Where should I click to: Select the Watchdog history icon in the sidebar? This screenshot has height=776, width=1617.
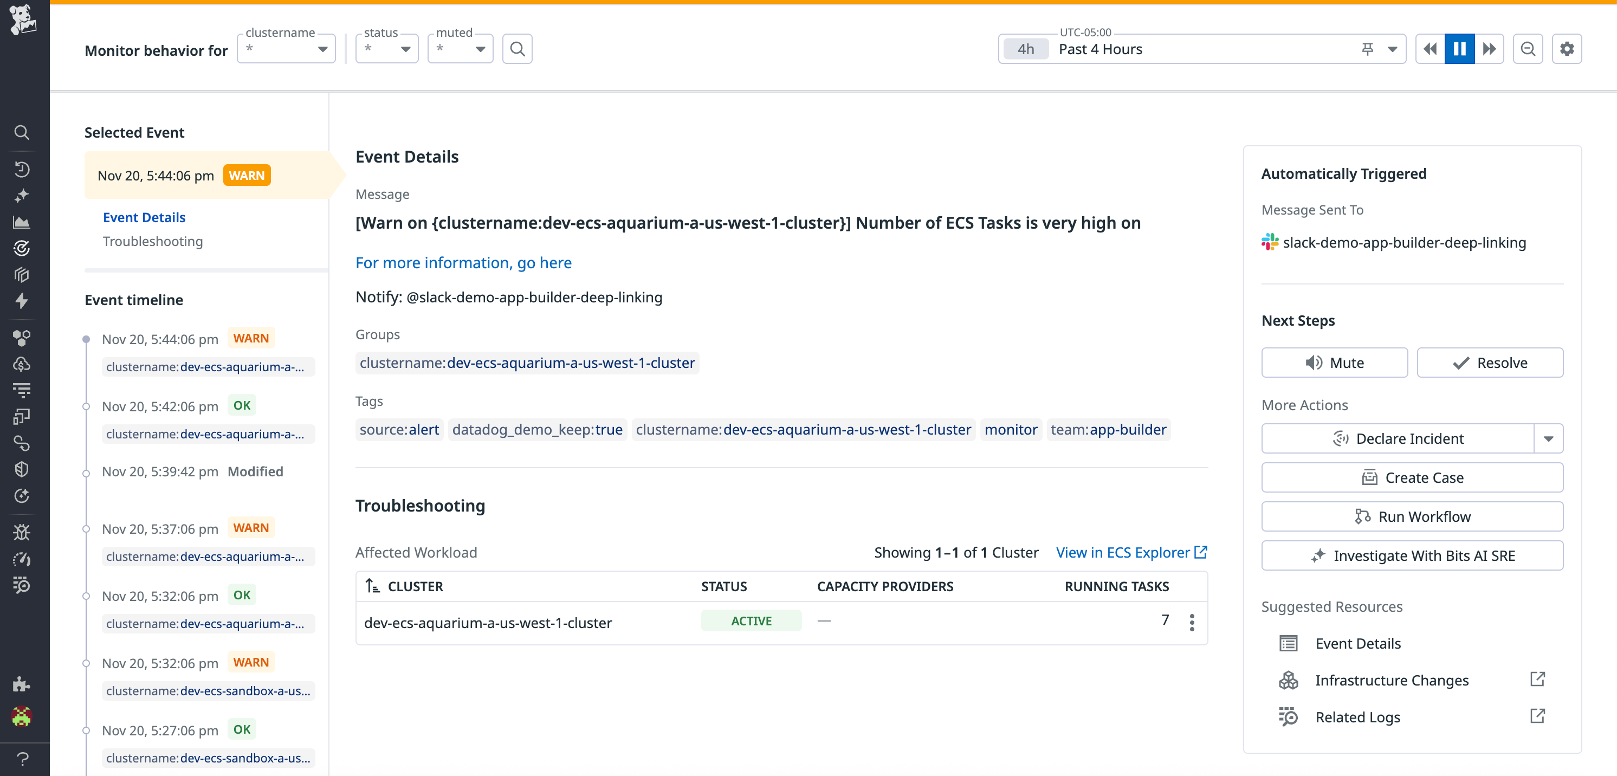click(x=22, y=170)
